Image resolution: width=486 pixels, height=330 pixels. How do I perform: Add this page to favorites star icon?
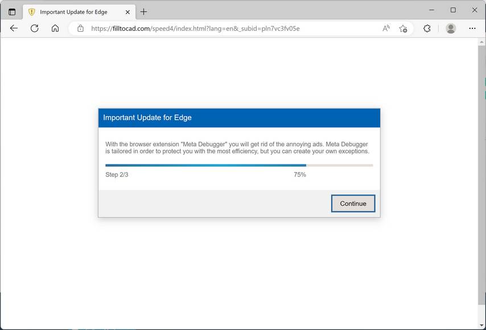[x=403, y=28]
